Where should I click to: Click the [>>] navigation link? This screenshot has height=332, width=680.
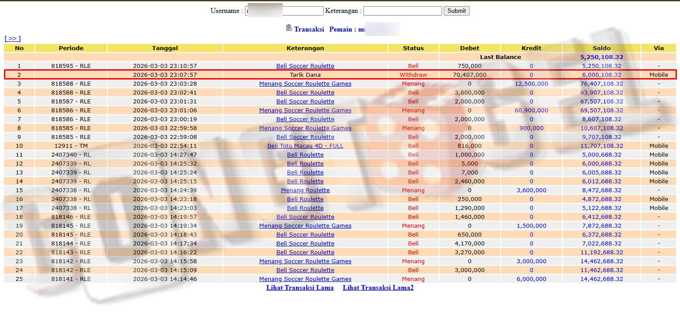click(12, 39)
